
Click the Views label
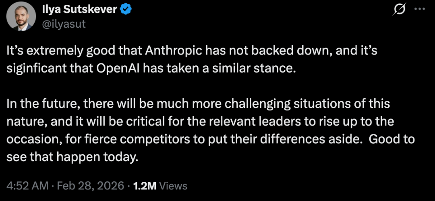point(174,186)
